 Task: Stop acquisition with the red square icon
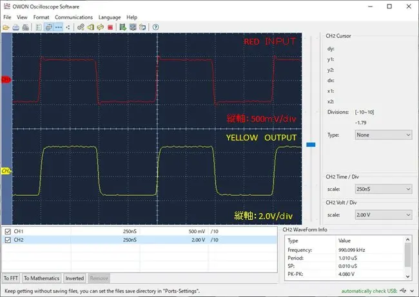110,27
